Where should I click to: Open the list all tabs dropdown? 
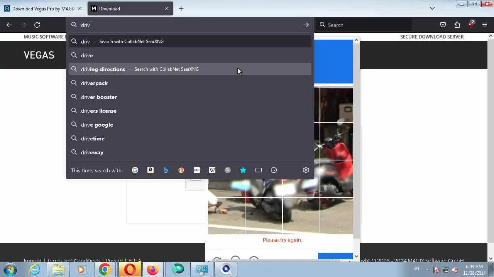point(432,8)
